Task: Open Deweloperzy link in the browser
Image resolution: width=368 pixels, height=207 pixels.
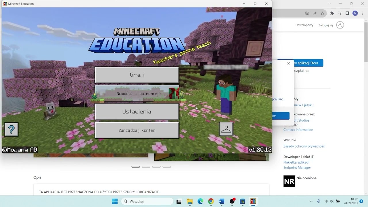Action: point(304,25)
